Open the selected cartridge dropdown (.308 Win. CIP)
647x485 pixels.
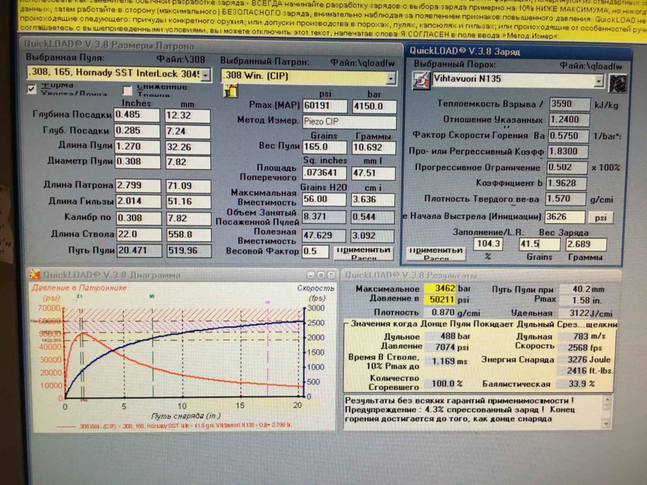(390, 78)
